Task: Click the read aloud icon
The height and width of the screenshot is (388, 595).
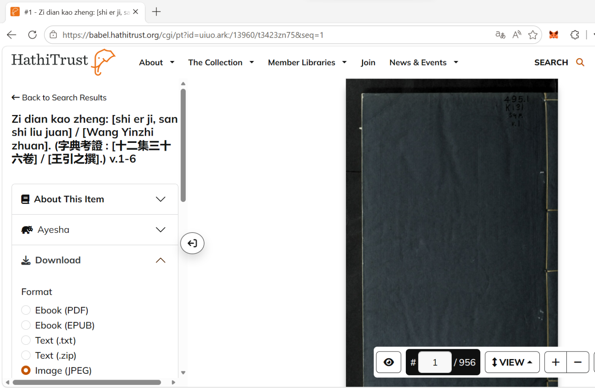Action: (x=516, y=35)
